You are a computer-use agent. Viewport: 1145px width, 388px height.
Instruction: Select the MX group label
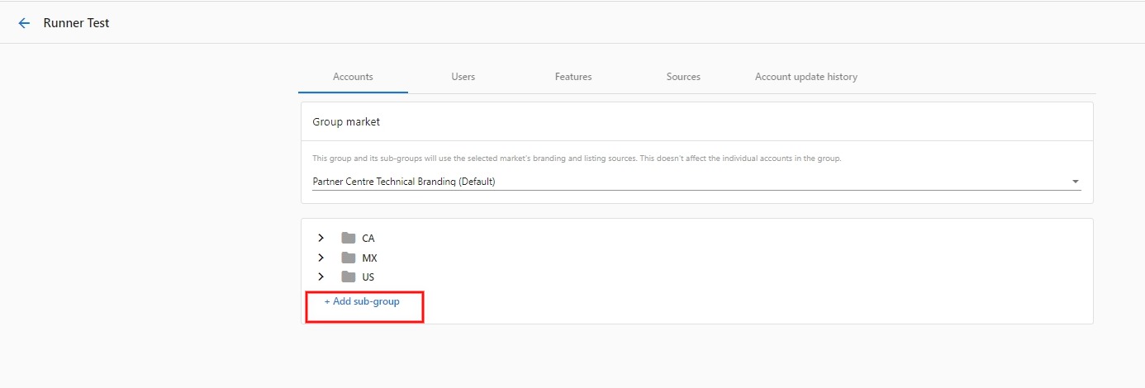369,258
